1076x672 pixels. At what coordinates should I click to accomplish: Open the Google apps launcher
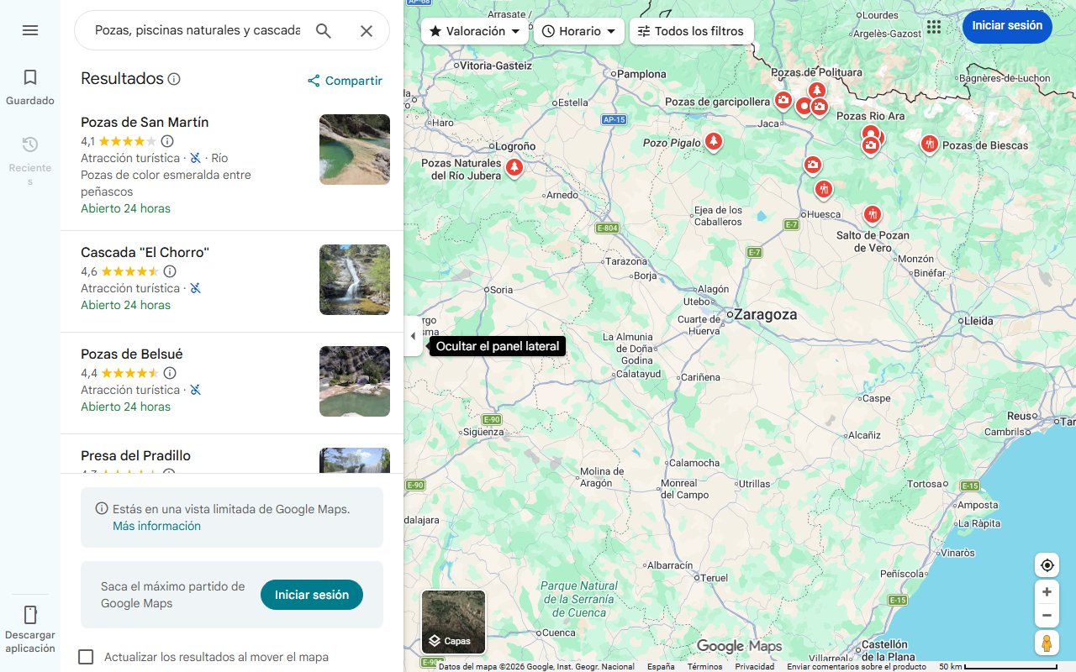point(934,26)
